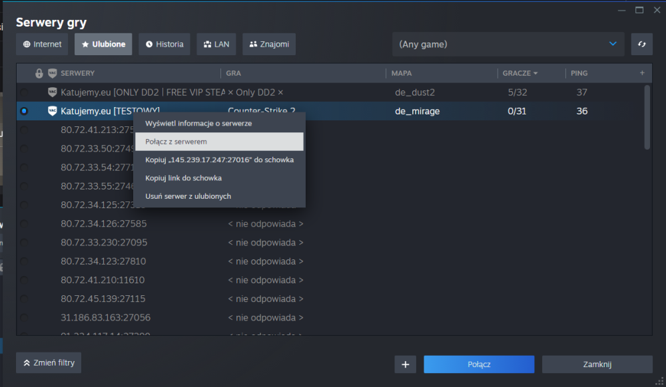This screenshot has width=666, height=387.
Task: Click the server list vertical scrollbar
Action: [647, 118]
